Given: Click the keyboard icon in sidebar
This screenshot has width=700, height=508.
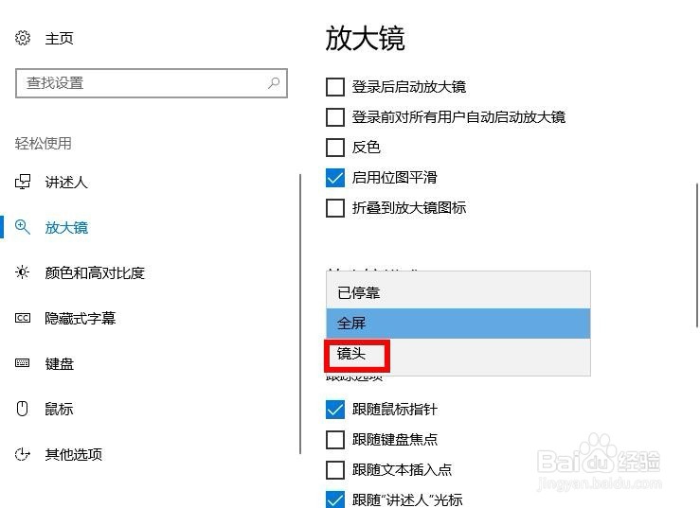Looking at the screenshot, I should pyautogui.click(x=23, y=363).
